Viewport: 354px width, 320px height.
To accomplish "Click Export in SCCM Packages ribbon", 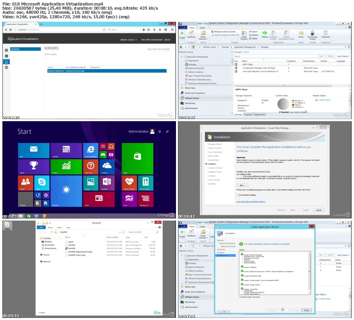I will pyautogui.click(x=253, y=32).
